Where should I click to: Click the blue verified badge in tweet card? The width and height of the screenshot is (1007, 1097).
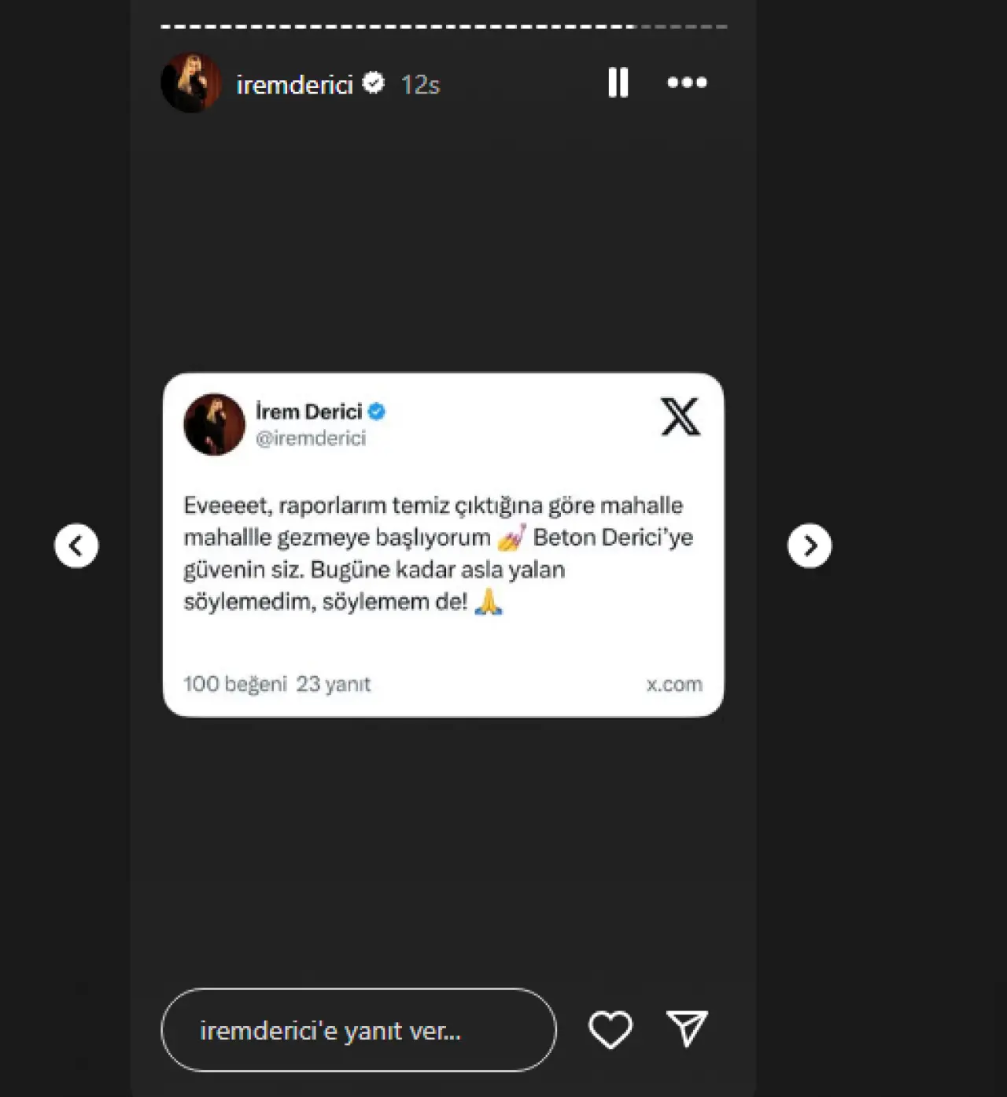[377, 411]
